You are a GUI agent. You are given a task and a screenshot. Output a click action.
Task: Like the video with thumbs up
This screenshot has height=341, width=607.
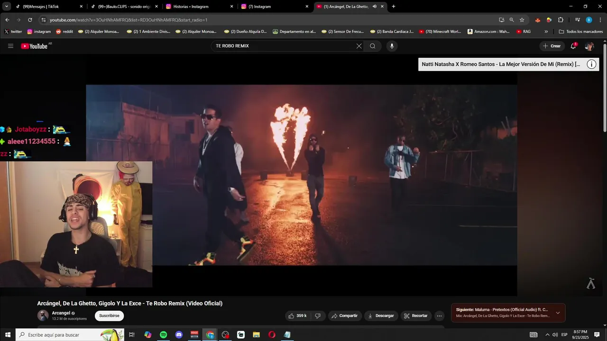click(297, 316)
